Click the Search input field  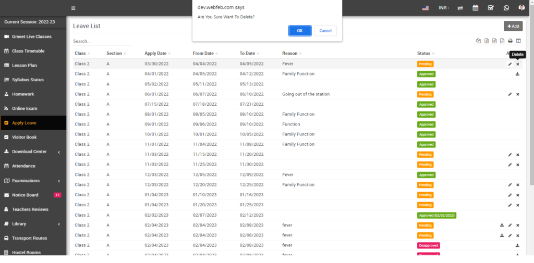coord(102,41)
